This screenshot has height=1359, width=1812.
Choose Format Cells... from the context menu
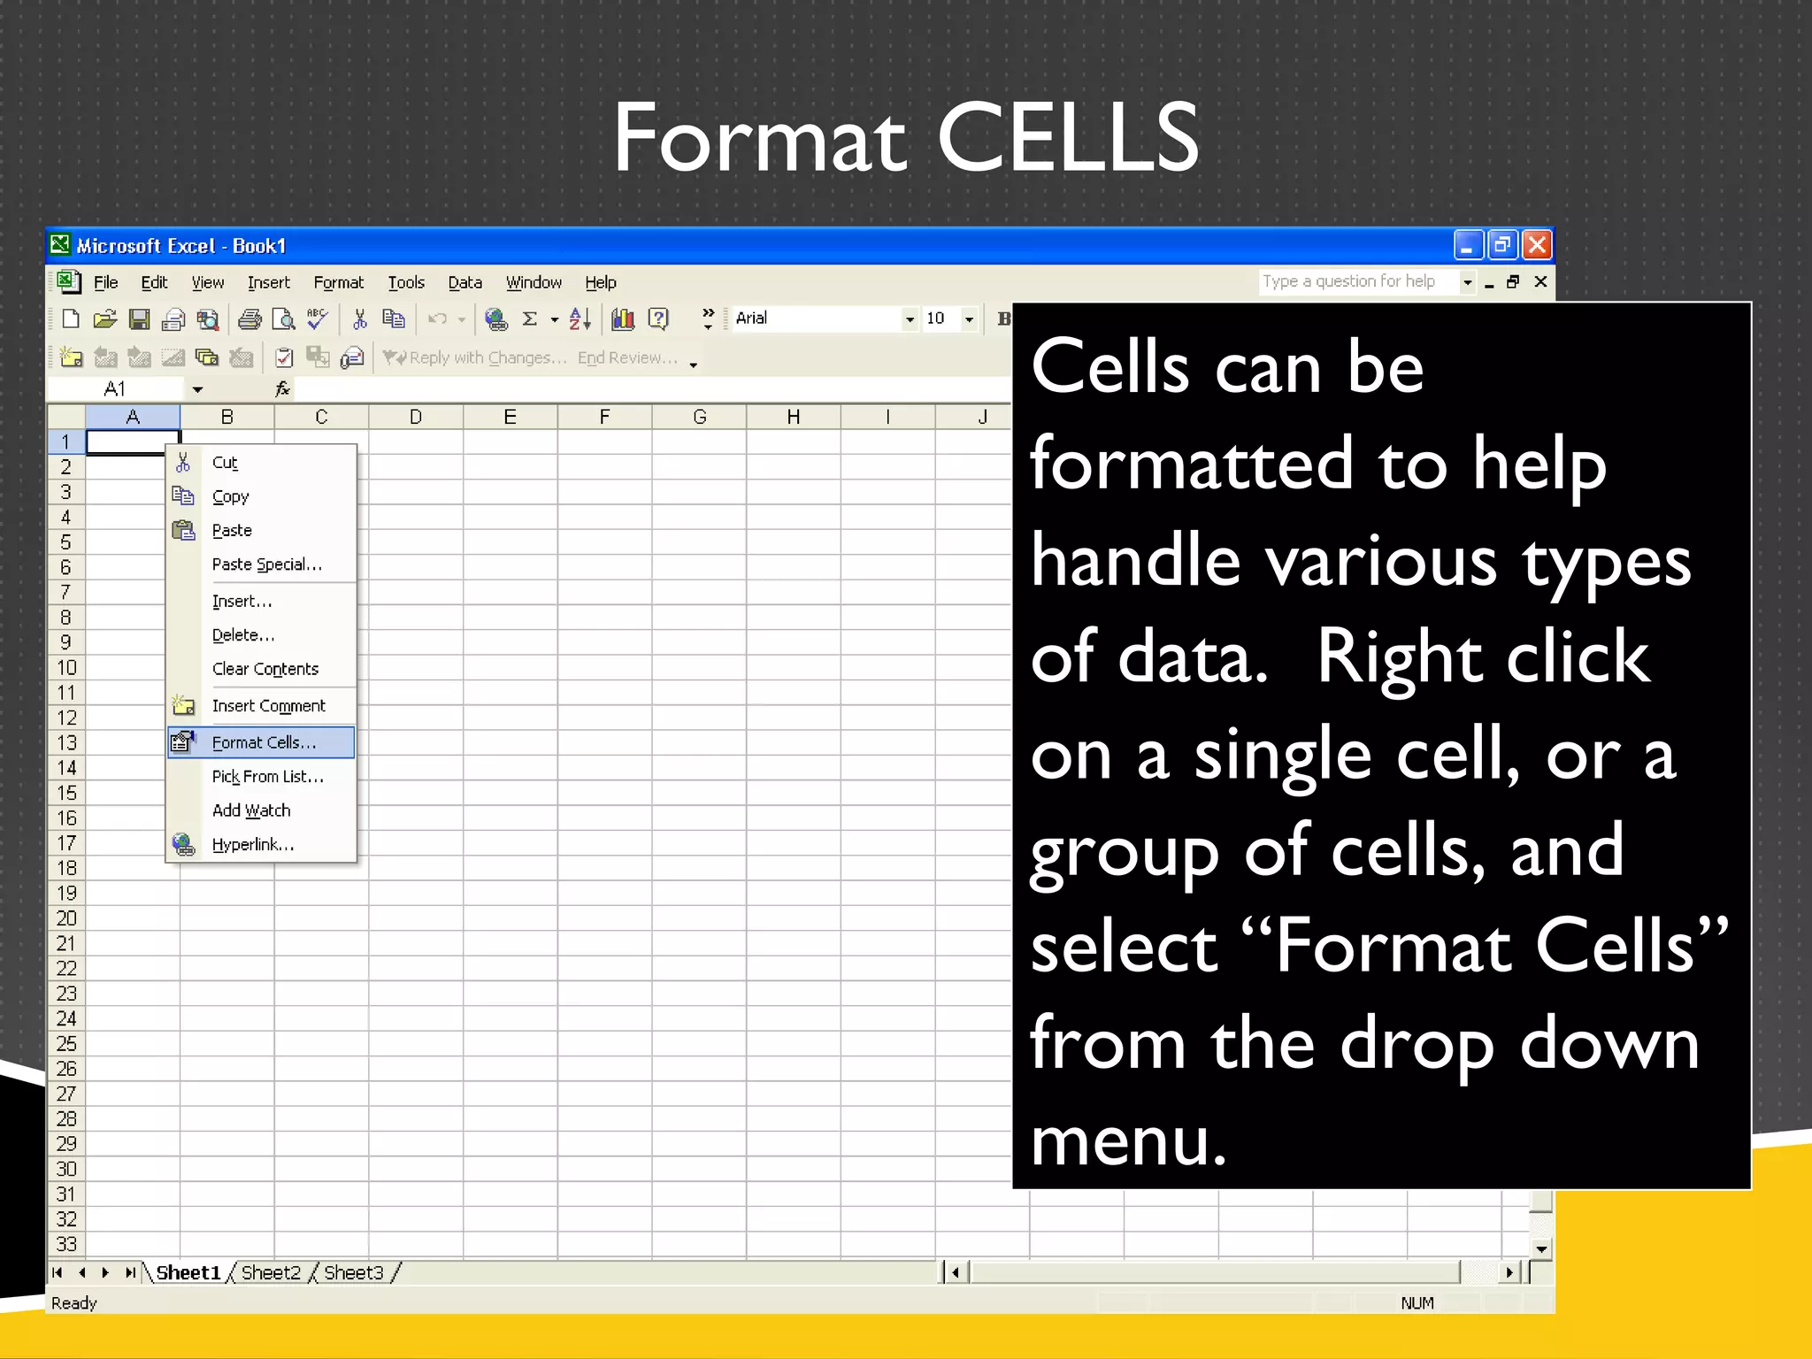[x=263, y=743]
